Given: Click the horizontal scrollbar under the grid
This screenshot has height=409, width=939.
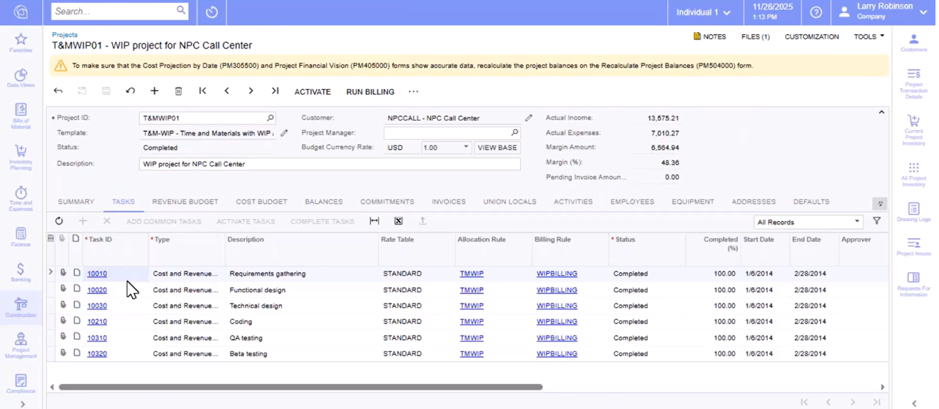Looking at the screenshot, I should pyautogui.click(x=300, y=387).
